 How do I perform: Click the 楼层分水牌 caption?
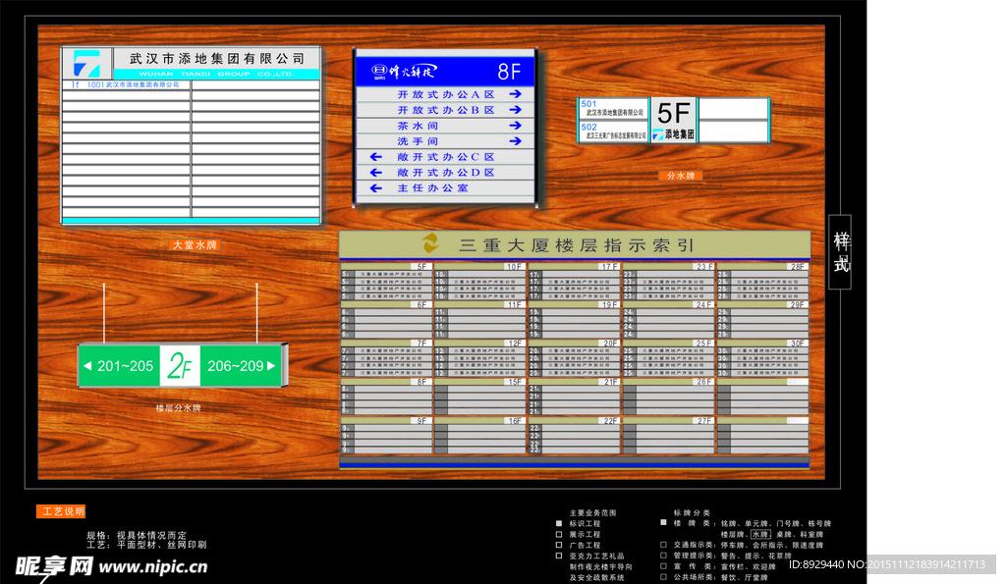click(179, 407)
